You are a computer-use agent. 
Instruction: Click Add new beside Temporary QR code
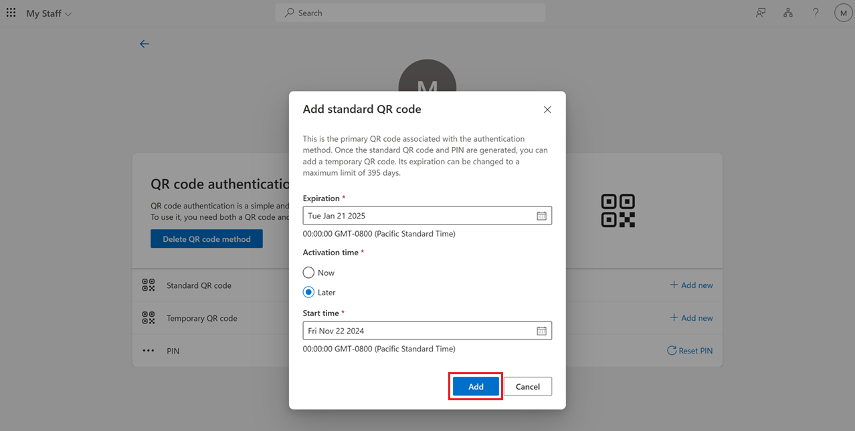(x=692, y=317)
